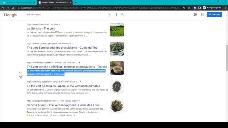Viewport: 228px width, 128px height.
Task: Open the Navigation privée profile indicator
Action: point(212,8)
